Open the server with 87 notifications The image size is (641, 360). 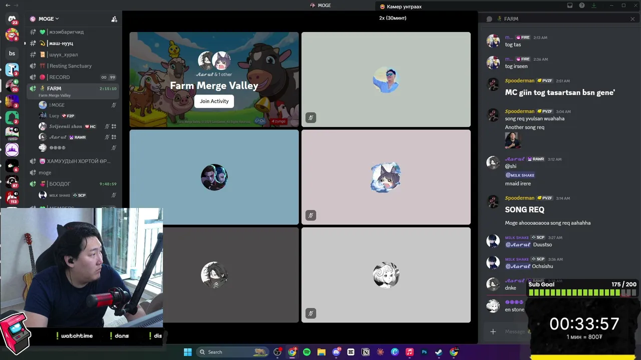coord(12,181)
